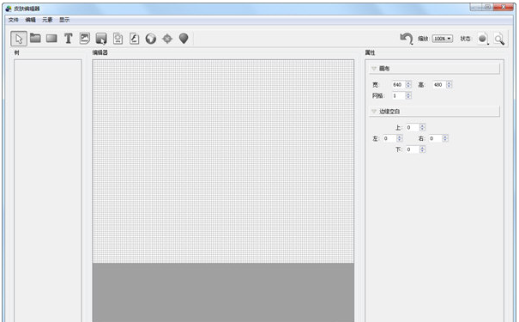Click the 上 top margin spinner
Image resolution: width=519 pixels, height=322 pixels.
point(422,128)
